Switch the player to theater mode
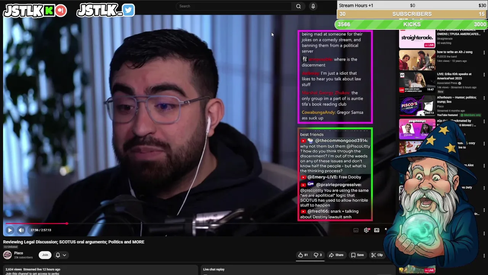 (377, 230)
